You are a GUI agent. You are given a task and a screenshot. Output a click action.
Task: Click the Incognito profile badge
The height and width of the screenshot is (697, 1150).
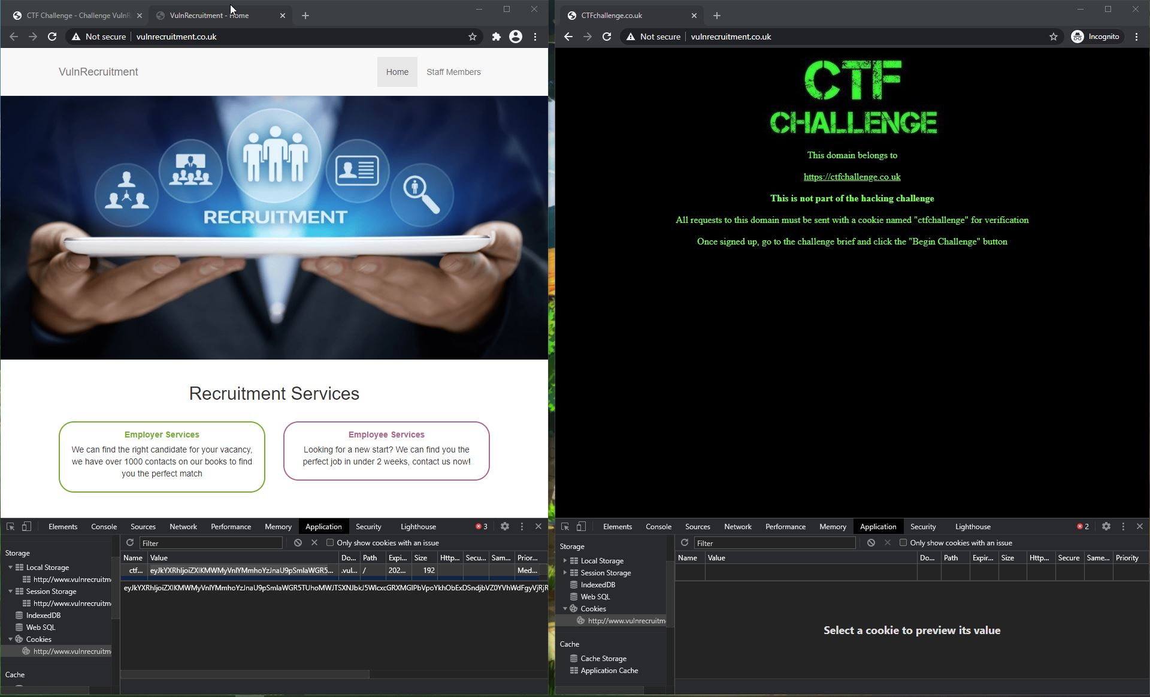pyautogui.click(x=1095, y=37)
